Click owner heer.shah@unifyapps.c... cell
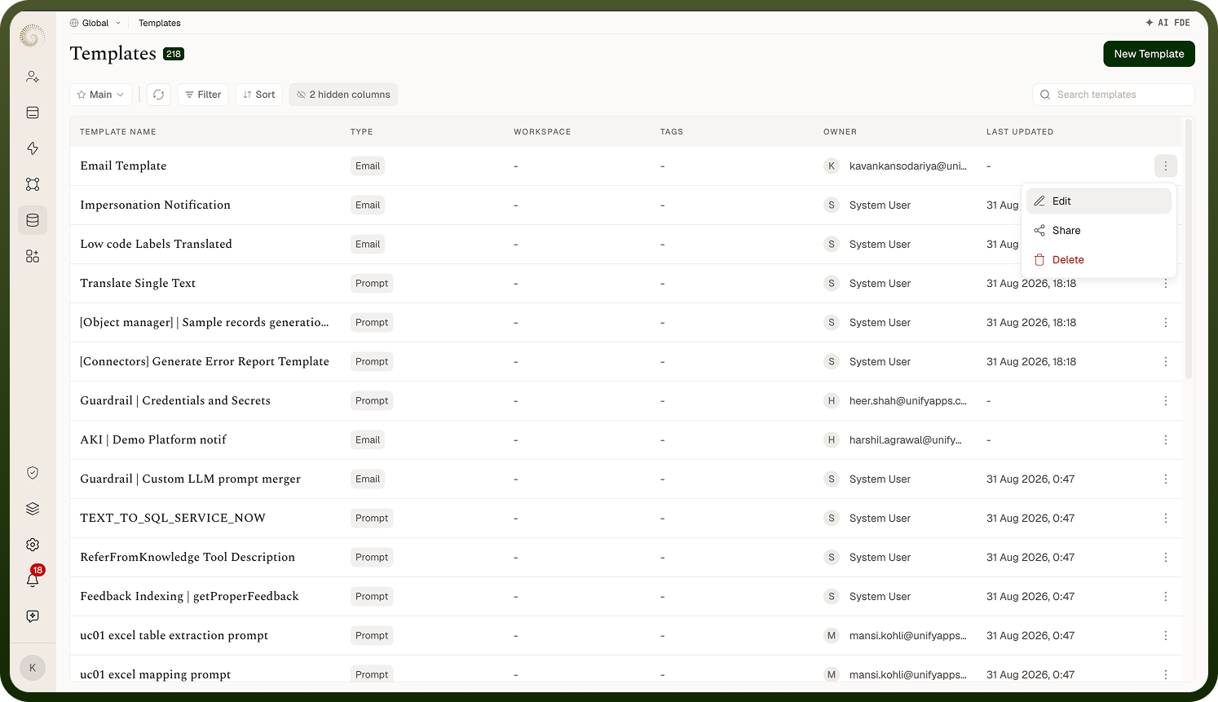 click(x=895, y=401)
